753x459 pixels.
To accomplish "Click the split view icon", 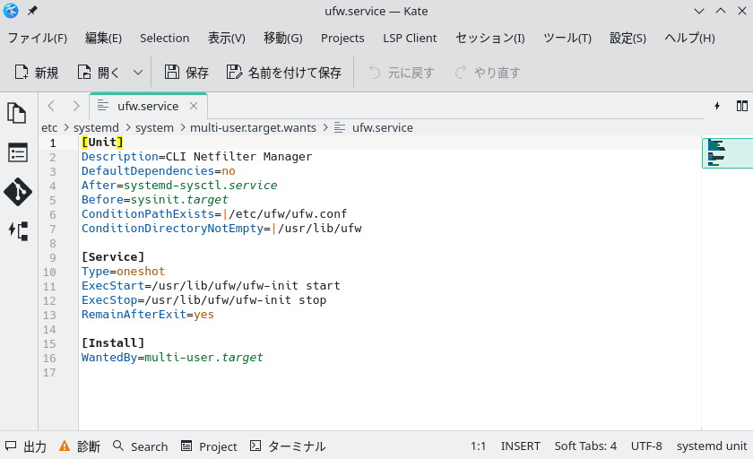I will pos(741,106).
